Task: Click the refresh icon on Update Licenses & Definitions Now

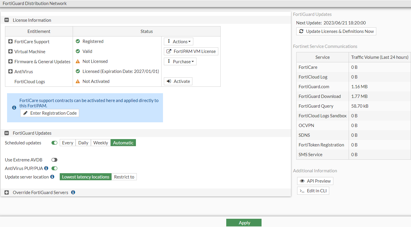Action: point(302,31)
